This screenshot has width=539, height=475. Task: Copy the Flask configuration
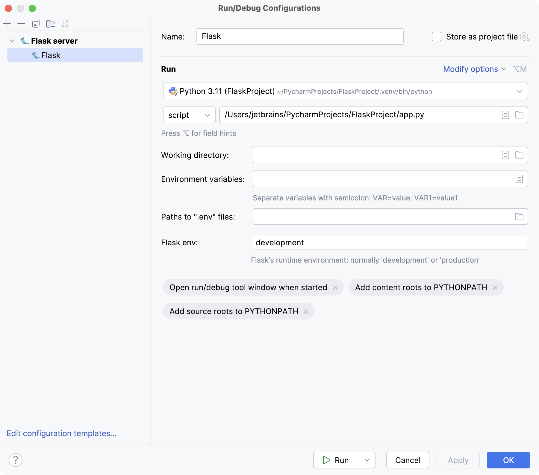pos(36,24)
